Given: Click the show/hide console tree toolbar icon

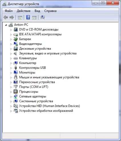Looking at the screenshot, I should 20,17.
